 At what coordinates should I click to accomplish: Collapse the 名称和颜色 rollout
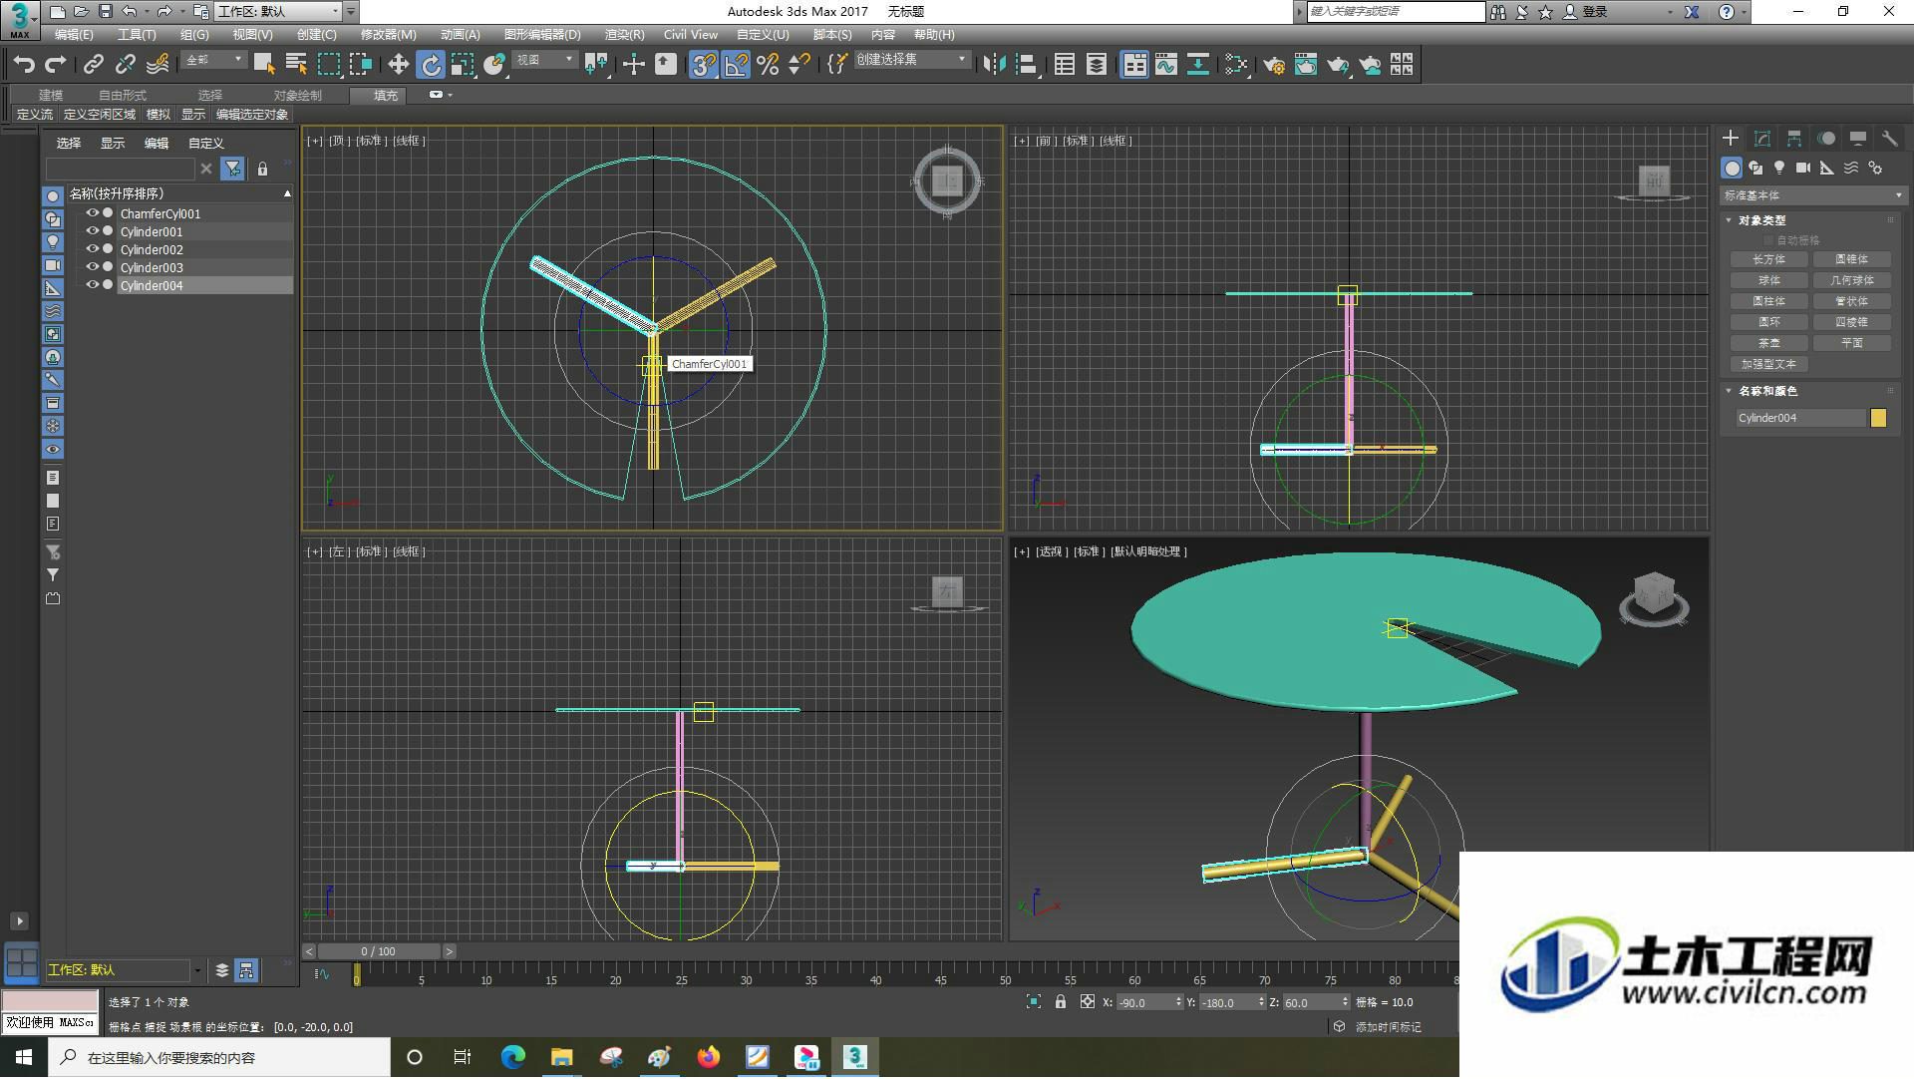point(1767,391)
